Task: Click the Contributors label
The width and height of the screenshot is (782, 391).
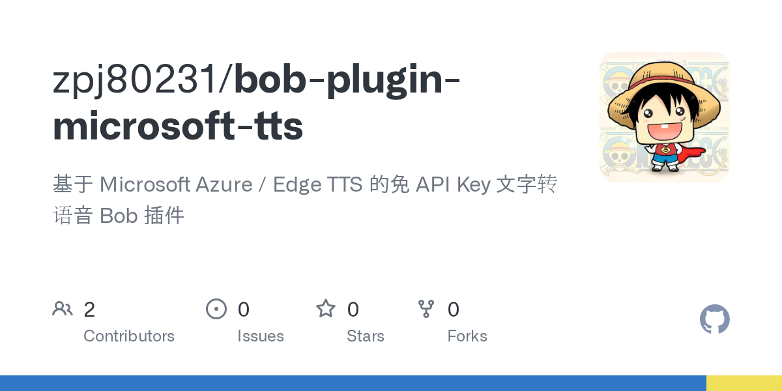Action: tap(129, 336)
